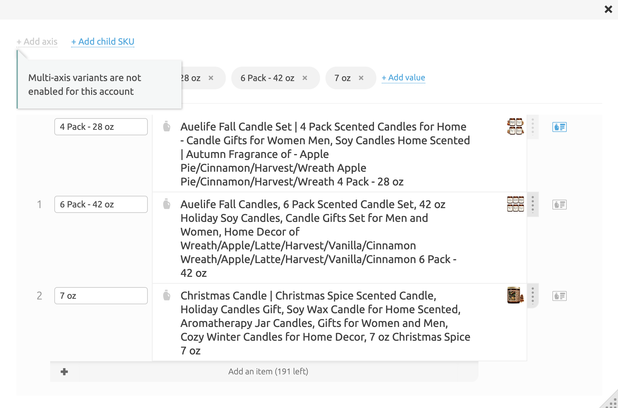Click the plus icon in Add an item bar
The image size is (618, 408).
click(x=64, y=372)
